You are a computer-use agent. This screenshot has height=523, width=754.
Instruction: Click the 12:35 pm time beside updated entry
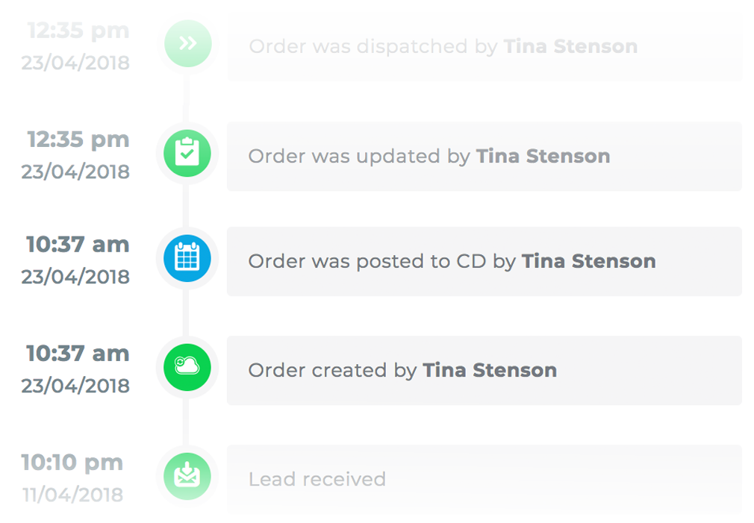click(78, 140)
